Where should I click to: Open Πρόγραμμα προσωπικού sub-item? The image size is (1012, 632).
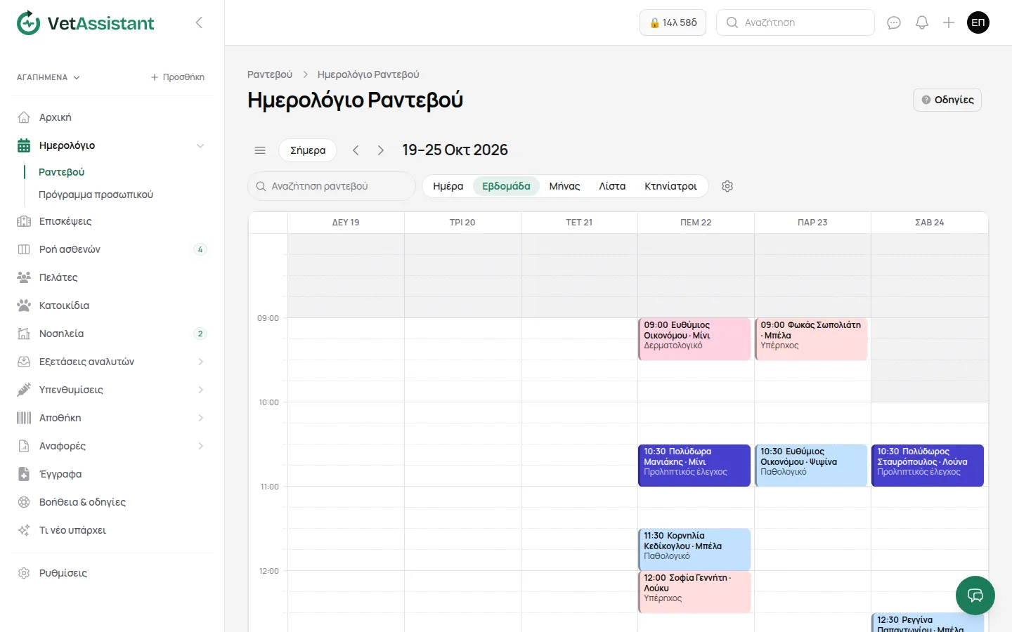point(96,195)
